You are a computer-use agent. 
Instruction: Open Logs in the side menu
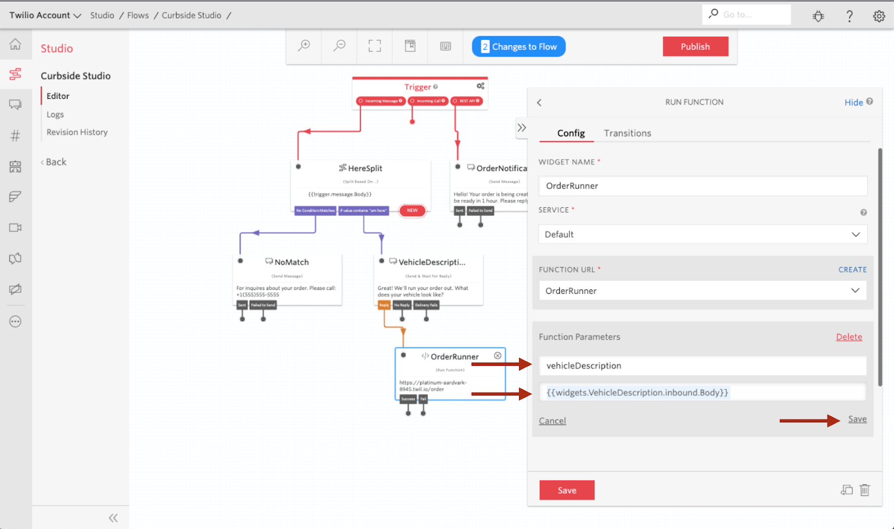pos(55,114)
